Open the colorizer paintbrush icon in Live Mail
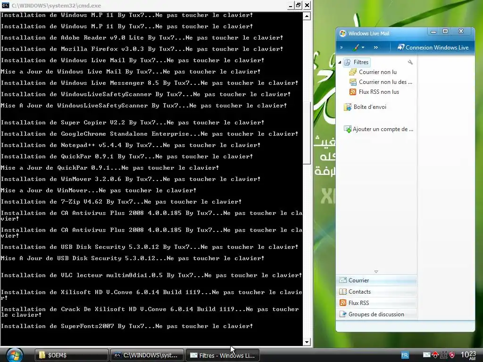Viewport: 483px width, 362px height. [356, 48]
